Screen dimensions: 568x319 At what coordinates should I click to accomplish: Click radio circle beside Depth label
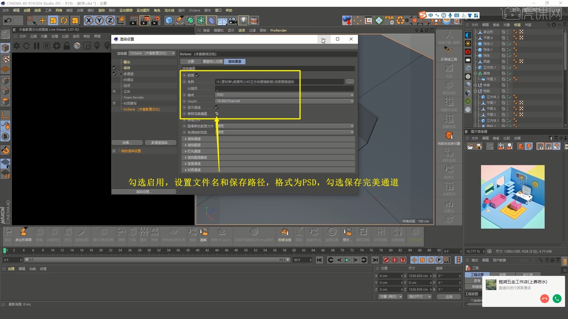(184, 101)
